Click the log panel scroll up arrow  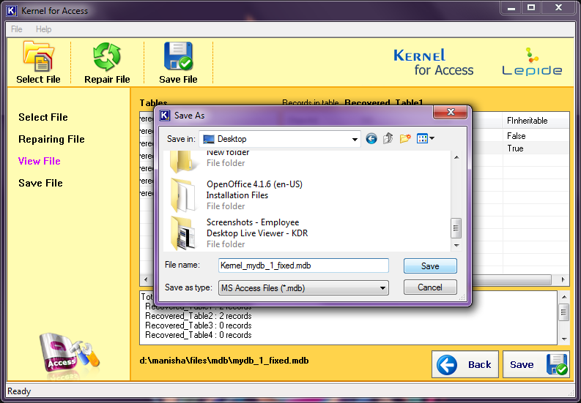564,297
